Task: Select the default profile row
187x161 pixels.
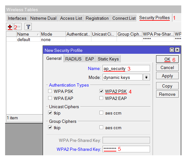Action: point(94,39)
